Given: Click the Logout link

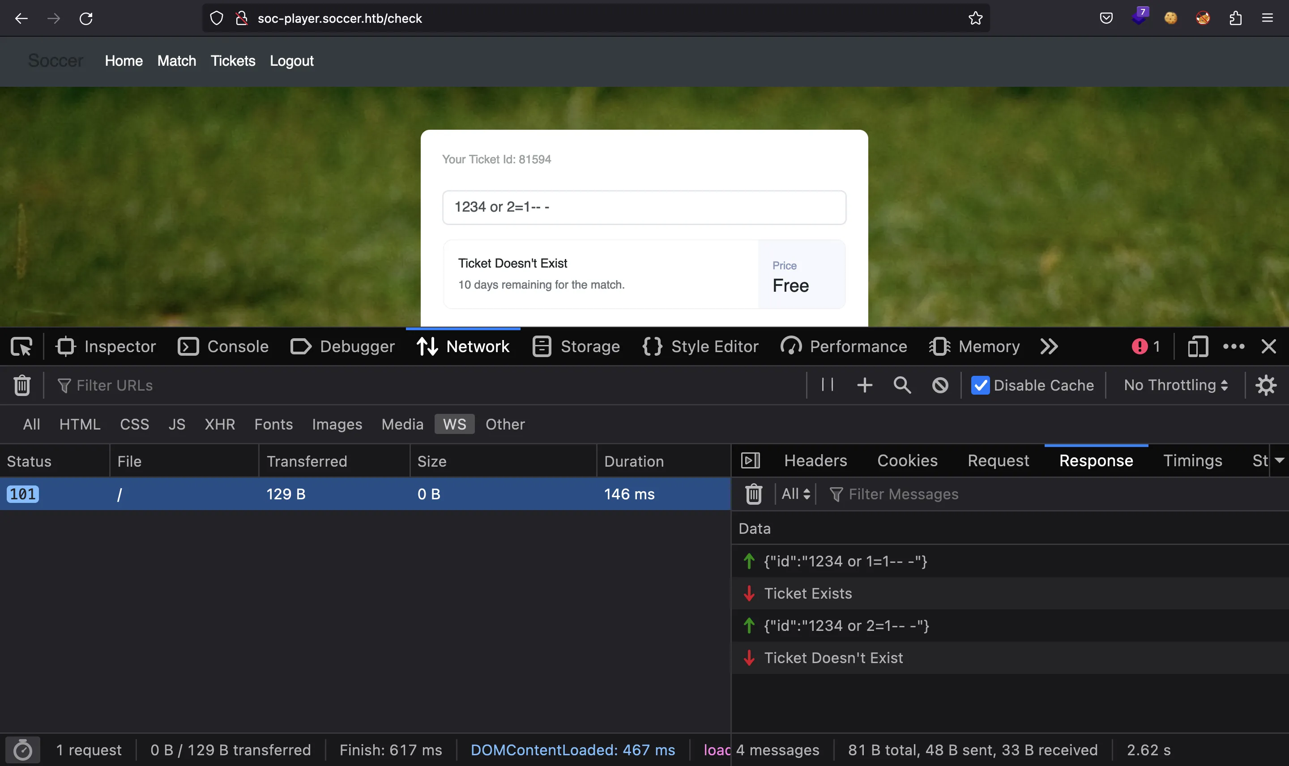Looking at the screenshot, I should (292, 61).
